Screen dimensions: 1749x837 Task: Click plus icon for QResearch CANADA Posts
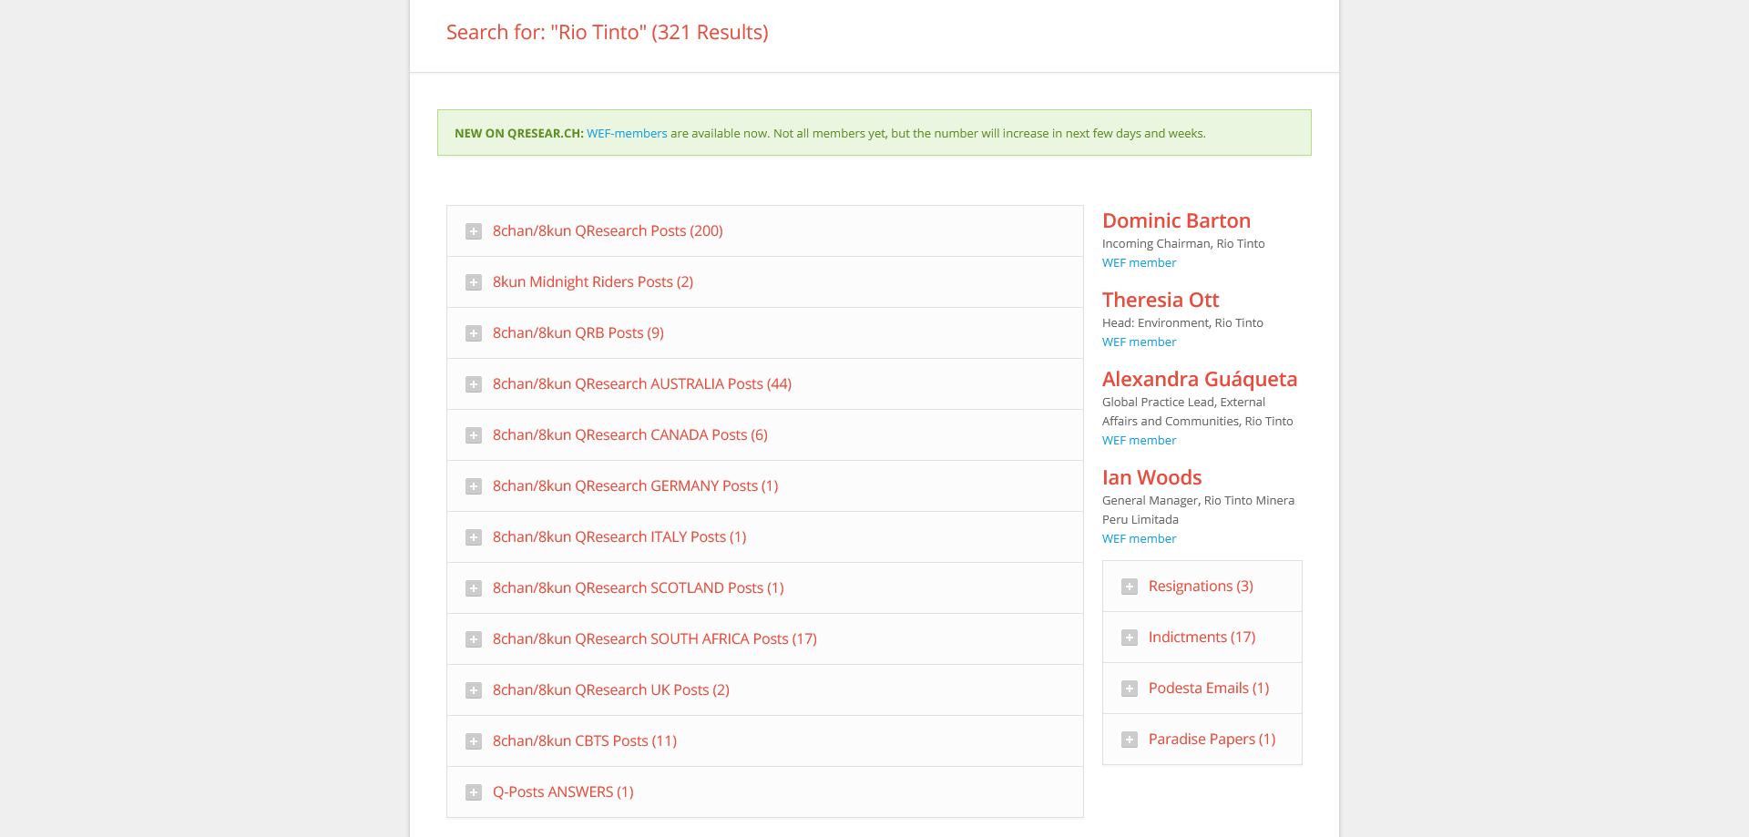point(474,435)
